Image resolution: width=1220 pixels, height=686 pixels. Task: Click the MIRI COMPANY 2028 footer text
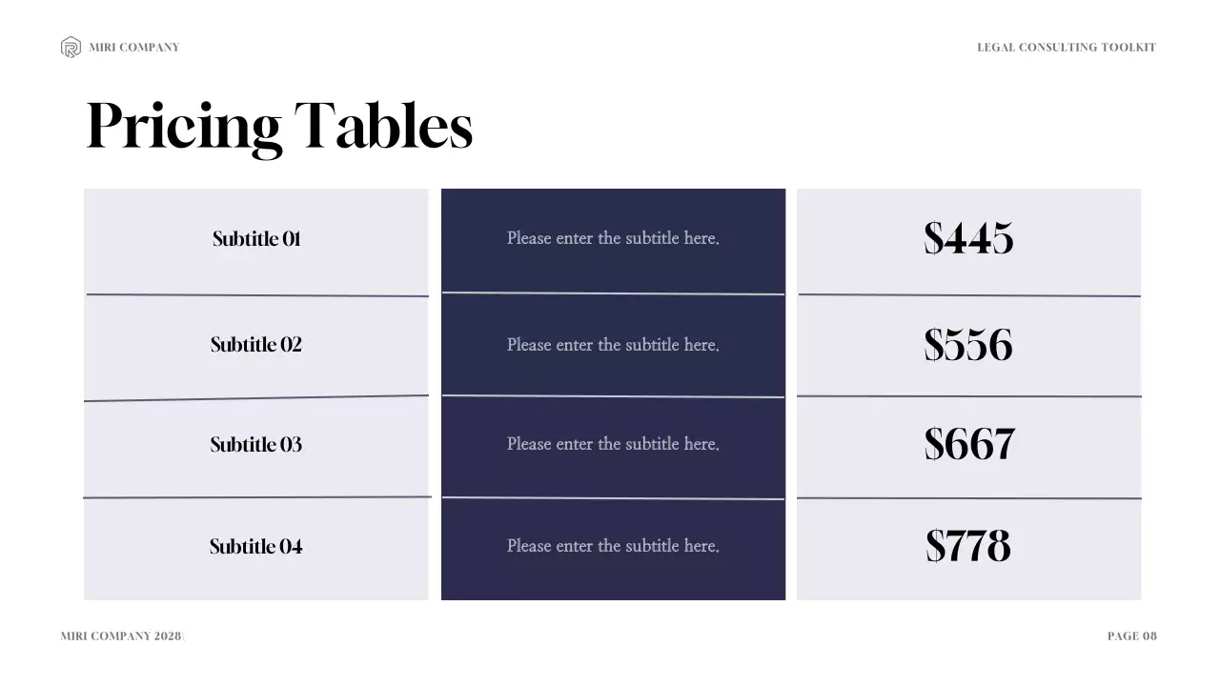(x=120, y=636)
